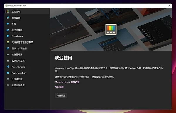This screenshot has width=176, height=113.
Task: Click the large PowerToys logo in banner
Action: point(111,29)
